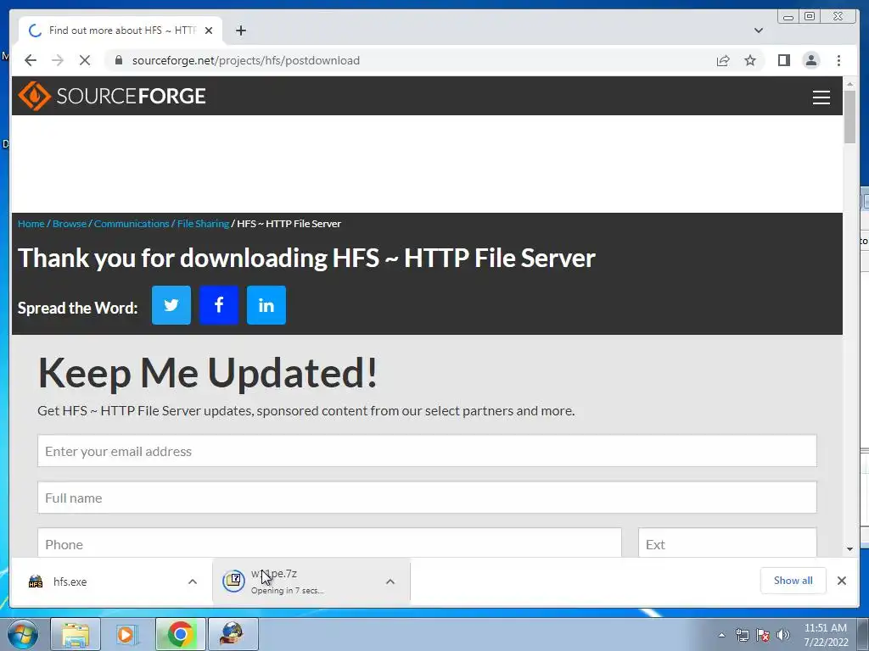Click the SourceForge logo
869x651 pixels.
pyautogui.click(x=112, y=96)
